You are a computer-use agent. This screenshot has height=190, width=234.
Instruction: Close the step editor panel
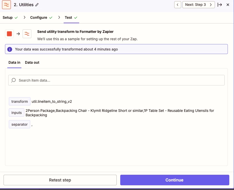[x=228, y=5]
